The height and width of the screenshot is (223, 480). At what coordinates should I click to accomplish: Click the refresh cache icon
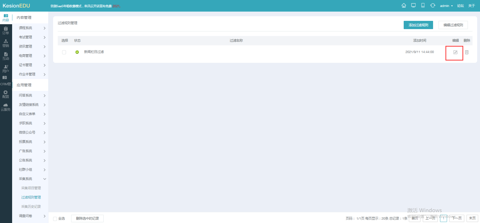[x=433, y=5]
